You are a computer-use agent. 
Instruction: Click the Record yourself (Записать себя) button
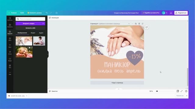click(30, 28)
